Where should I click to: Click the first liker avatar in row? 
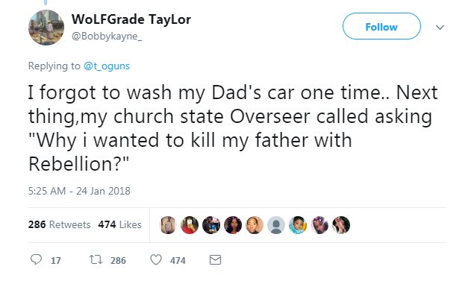pos(168,225)
